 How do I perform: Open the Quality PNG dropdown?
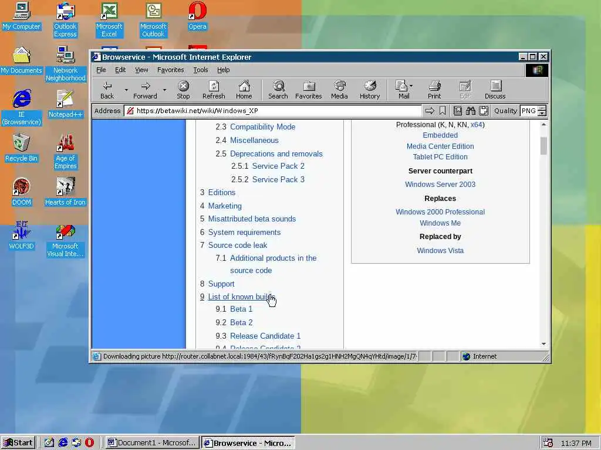[542, 111]
